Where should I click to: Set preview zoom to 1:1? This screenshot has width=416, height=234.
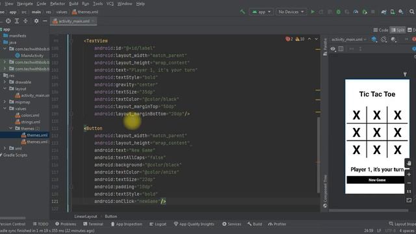pos(409,192)
